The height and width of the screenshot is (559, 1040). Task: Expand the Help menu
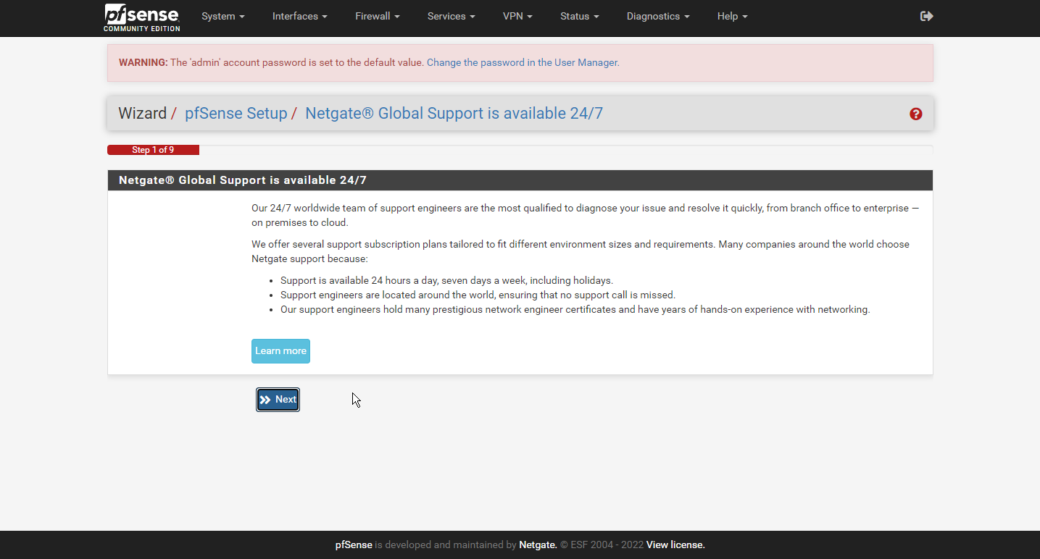(733, 16)
